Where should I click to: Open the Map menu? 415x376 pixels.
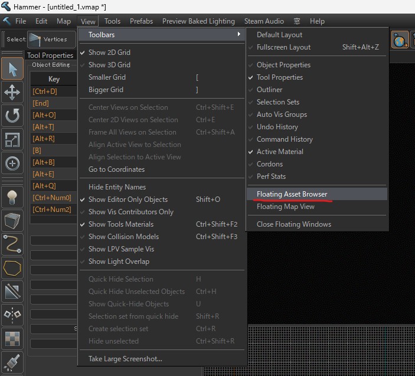click(64, 21)
